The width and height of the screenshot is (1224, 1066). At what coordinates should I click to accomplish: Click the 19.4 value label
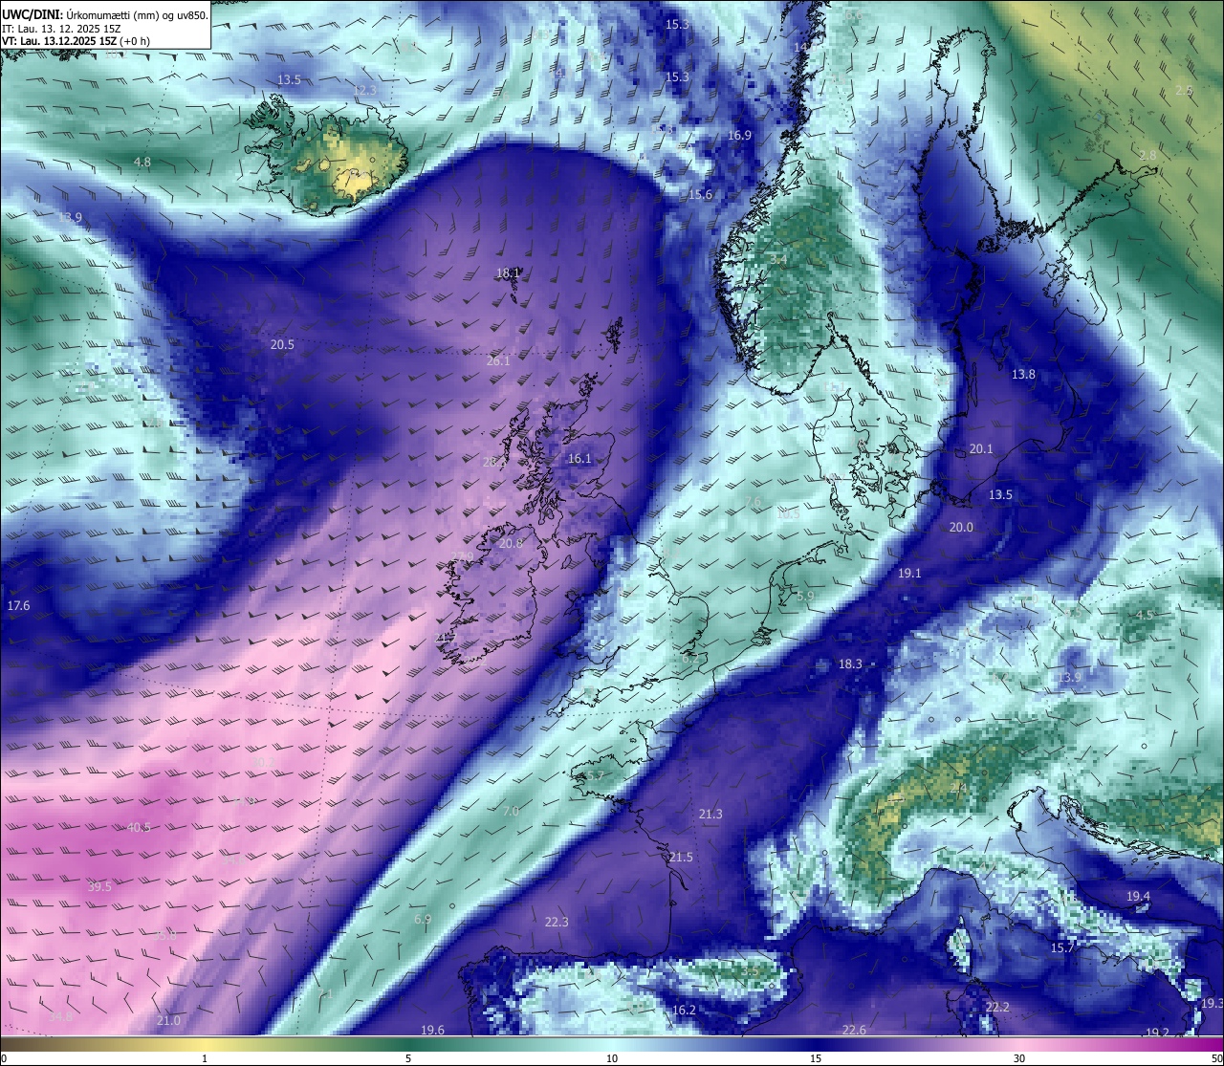point(1138,897)
